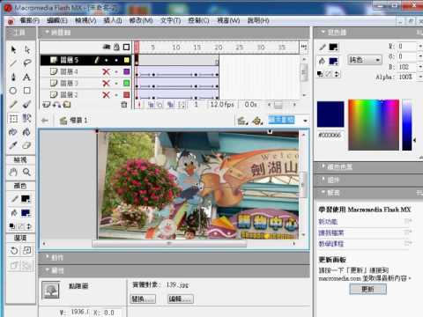Select the Pencil tool

coord(13,104)
